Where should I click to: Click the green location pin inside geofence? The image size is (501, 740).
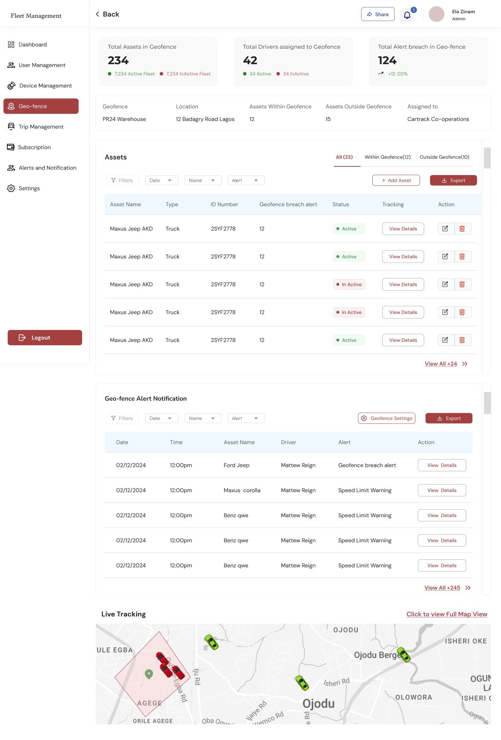click(x=149, y=674)
